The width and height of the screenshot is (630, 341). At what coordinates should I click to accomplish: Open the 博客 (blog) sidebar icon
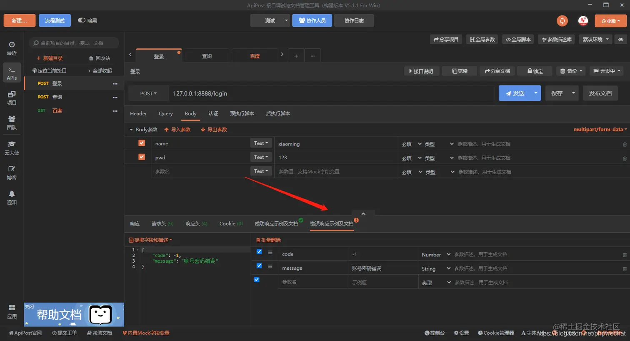12,173
